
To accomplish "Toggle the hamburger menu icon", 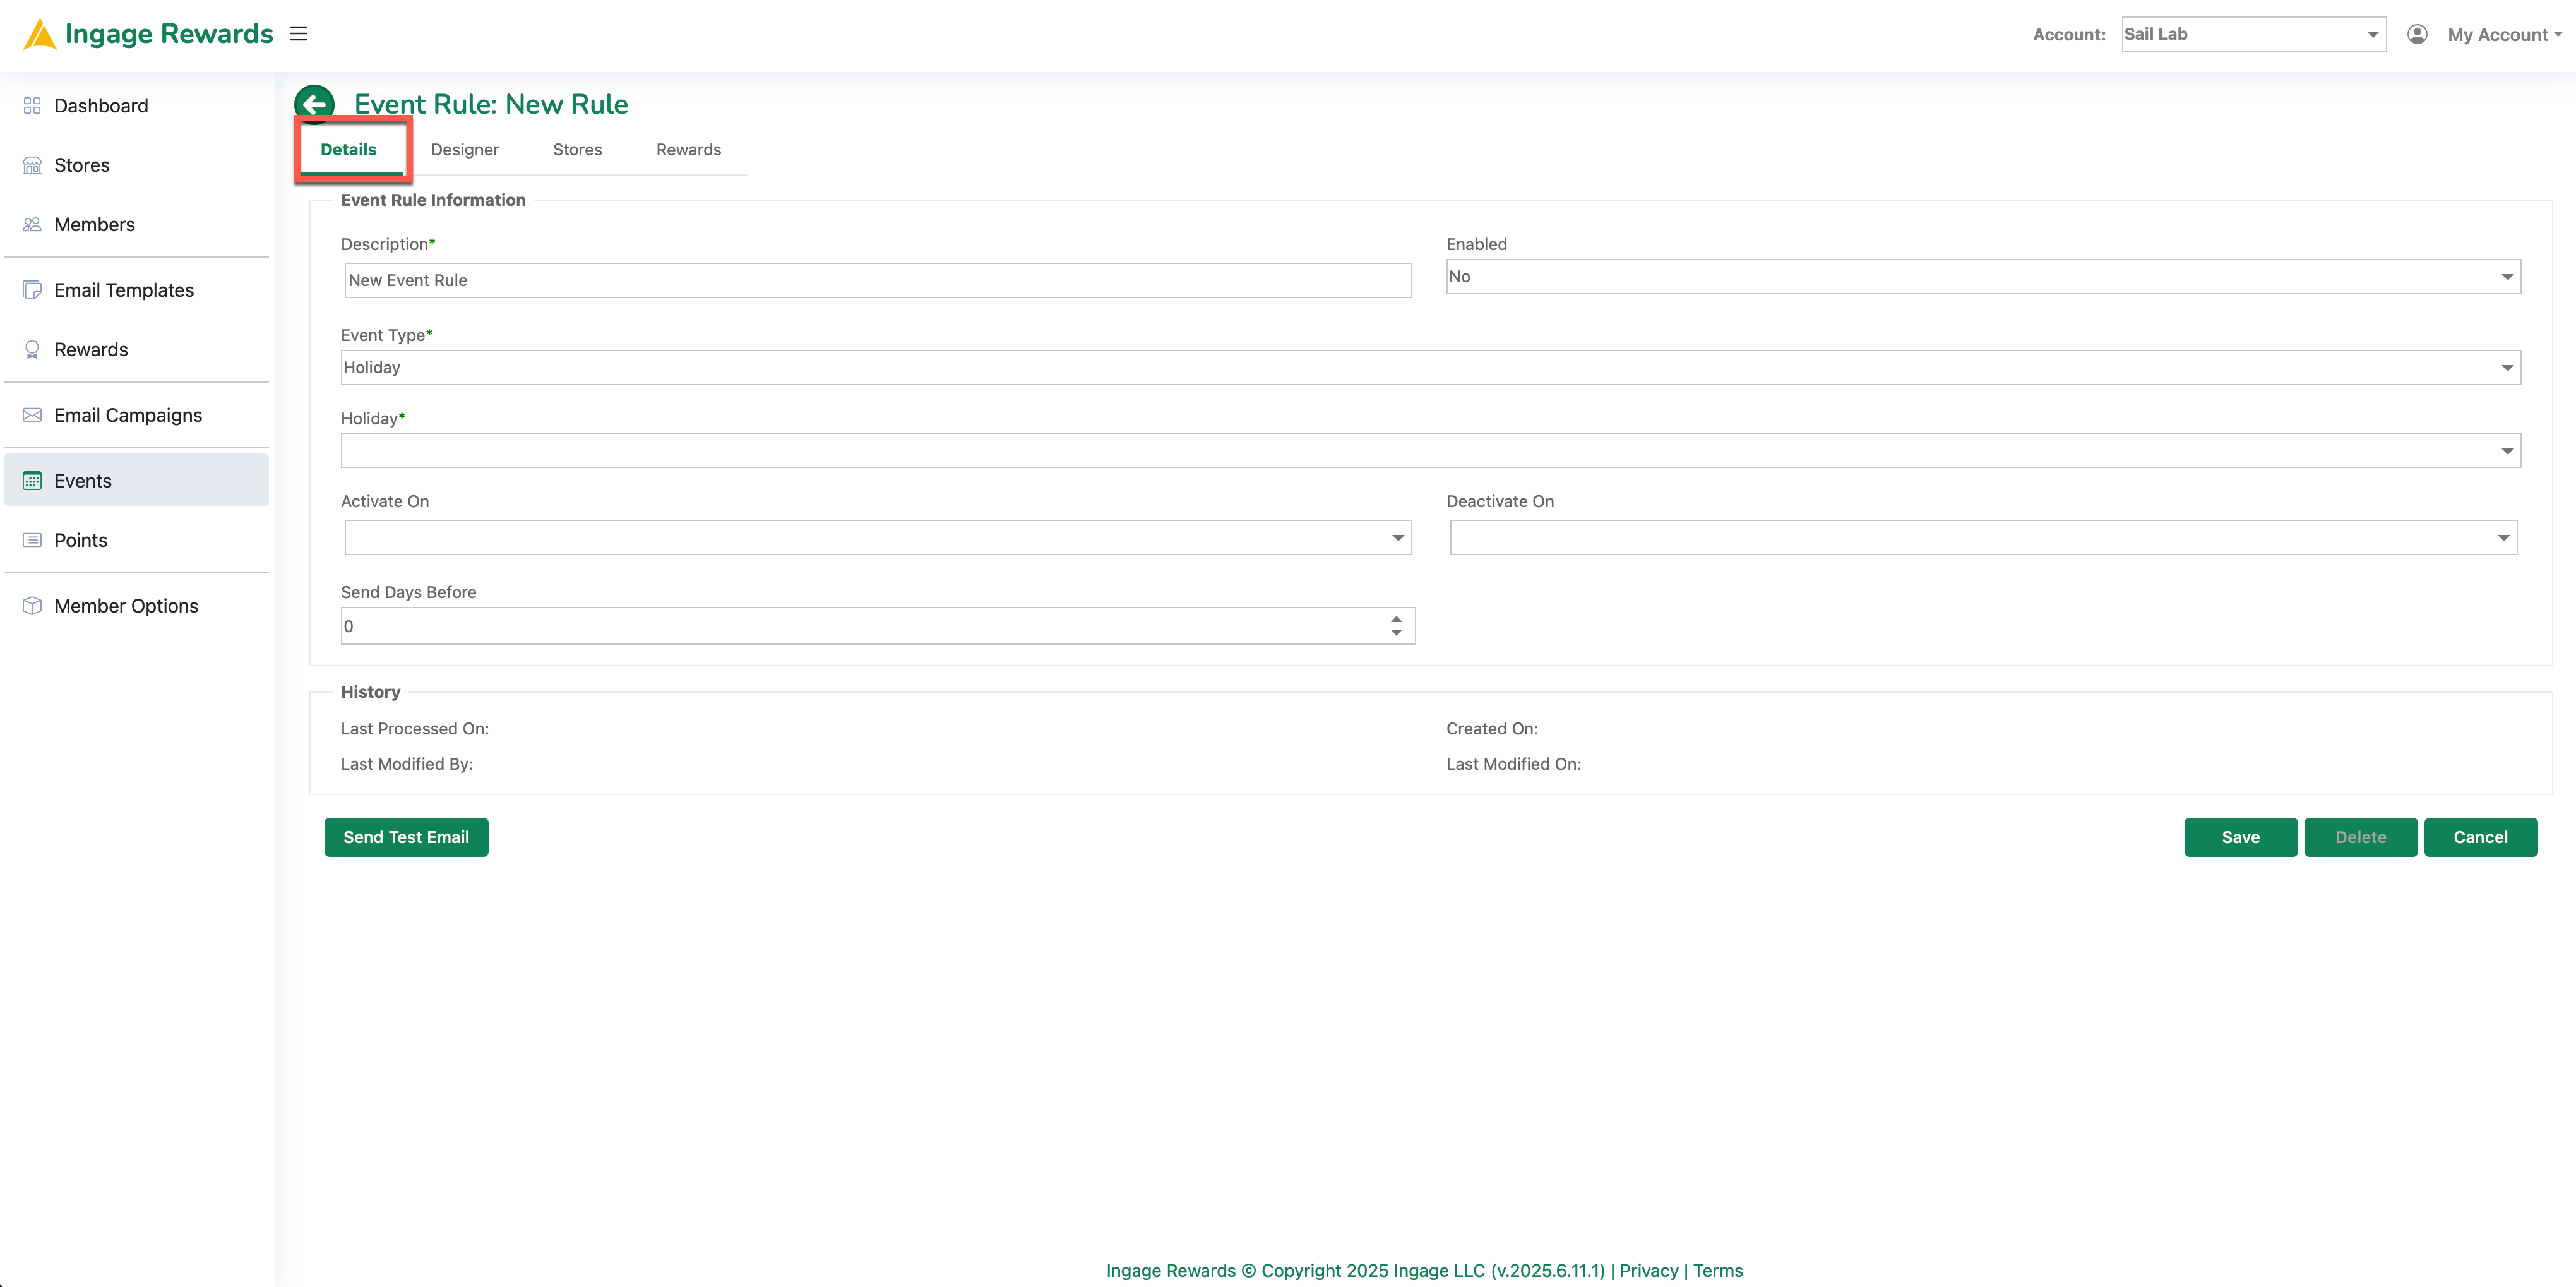I will coord(298,34).
